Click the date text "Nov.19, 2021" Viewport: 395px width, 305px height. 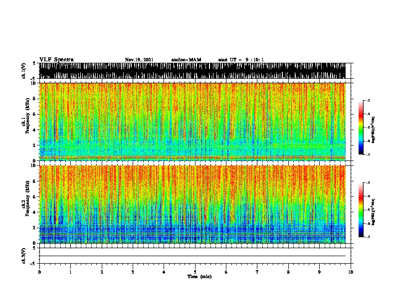[x=139, y=60]
